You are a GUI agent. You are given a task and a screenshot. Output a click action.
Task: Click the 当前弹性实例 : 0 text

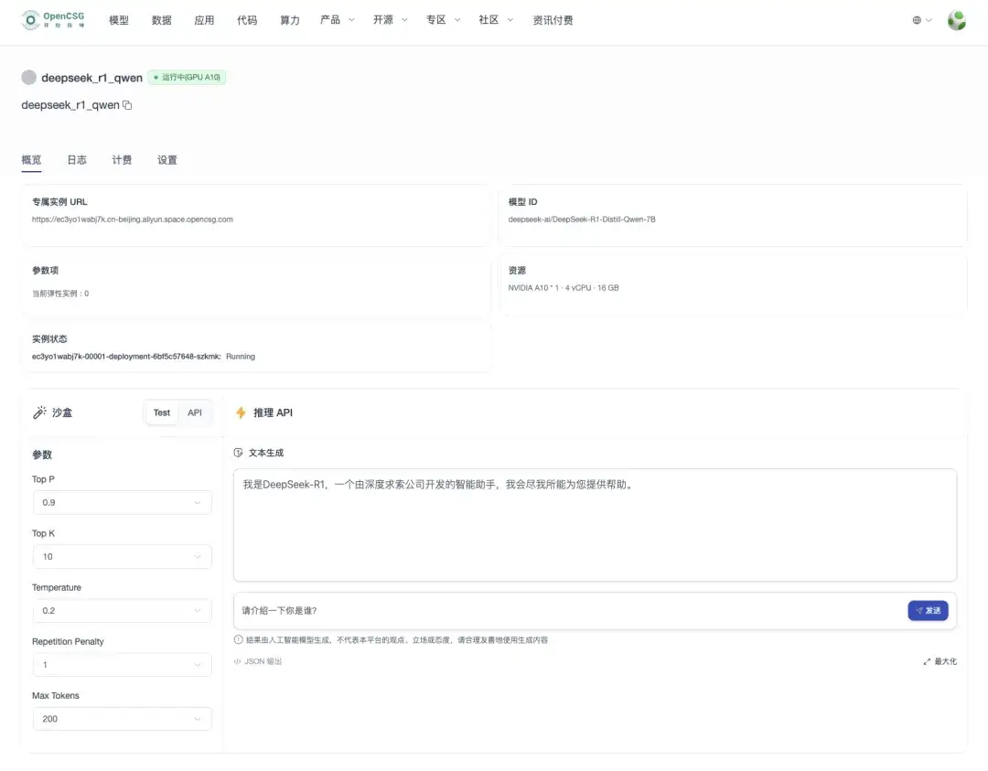[60, 294]
